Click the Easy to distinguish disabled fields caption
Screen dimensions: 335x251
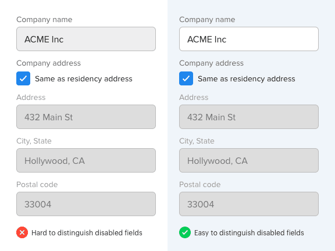(249, 232)
